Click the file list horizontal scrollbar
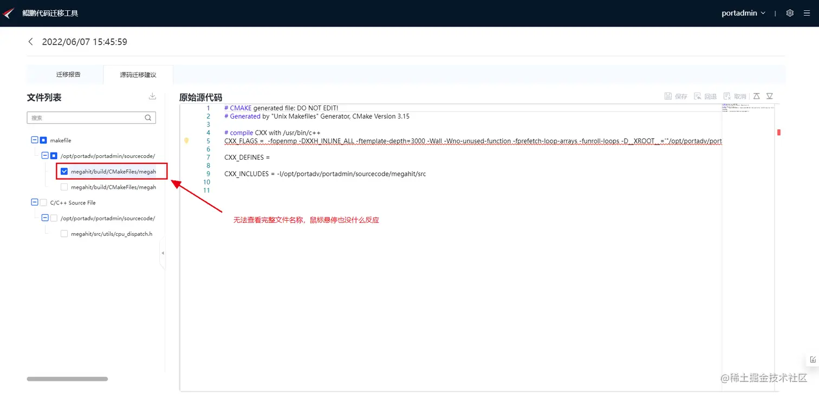 pyautogui.click(x=67, y=379)
